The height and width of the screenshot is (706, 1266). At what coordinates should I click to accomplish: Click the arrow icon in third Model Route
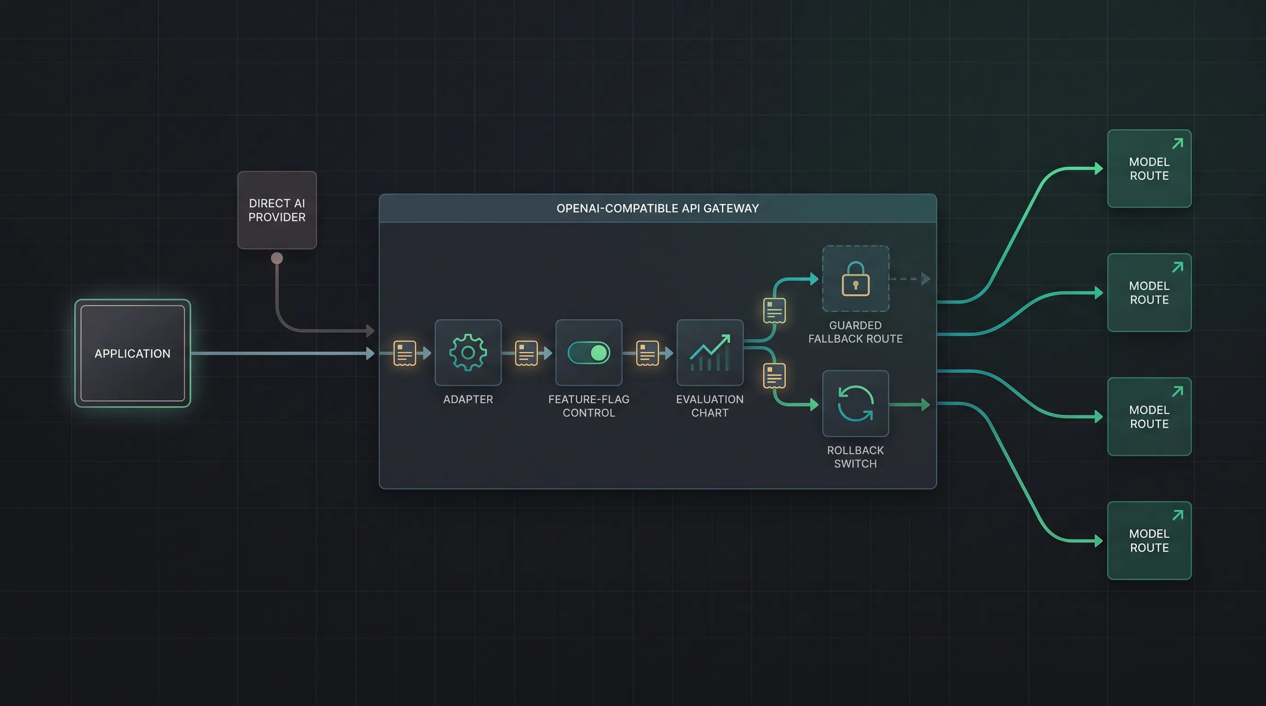tap(1178, 391)
